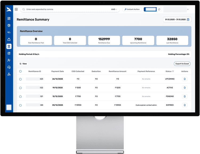This screenshot has width=200, height=154.
Task: Open the dashboard grid icon in sidebar
Action: point(9,18)
